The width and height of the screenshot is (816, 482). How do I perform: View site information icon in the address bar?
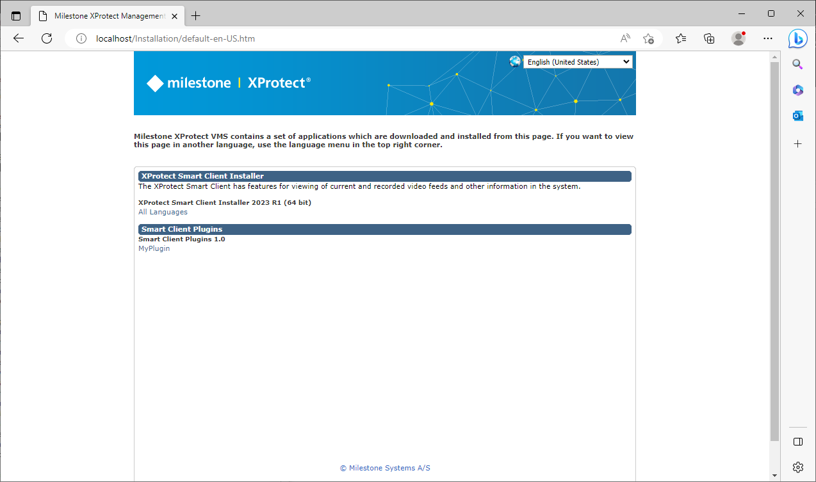[x=81, y=38]
